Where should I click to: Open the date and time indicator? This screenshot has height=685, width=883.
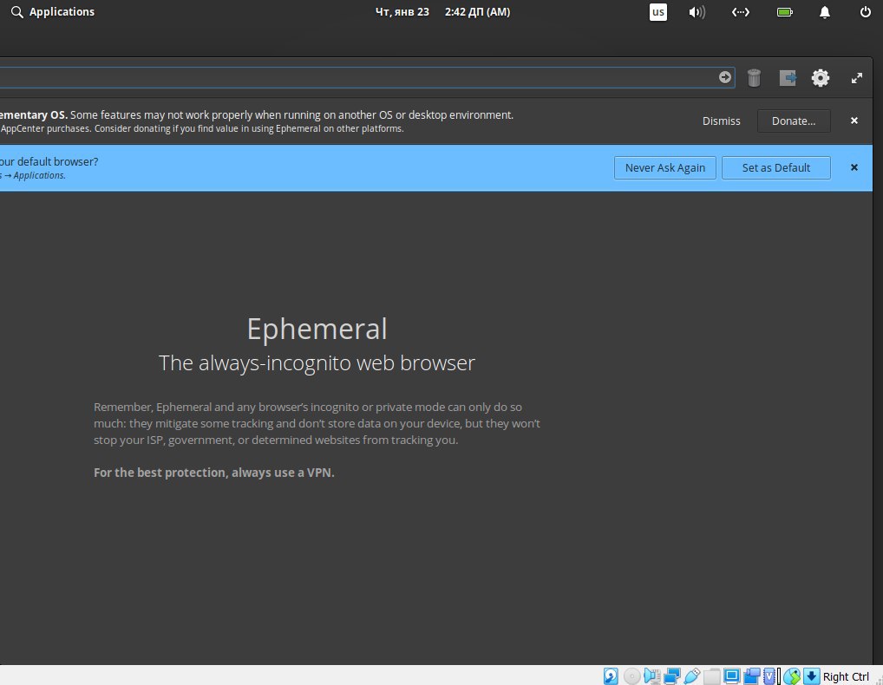[x=442, y=12]
